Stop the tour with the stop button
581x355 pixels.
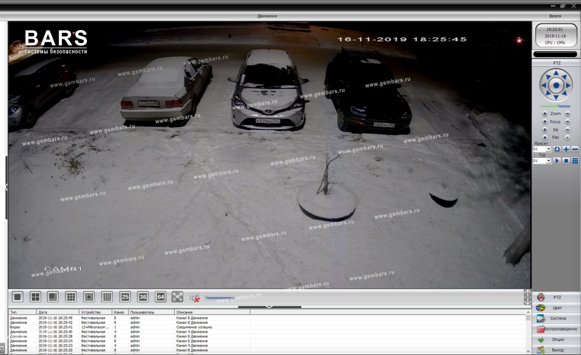point(566,160)
